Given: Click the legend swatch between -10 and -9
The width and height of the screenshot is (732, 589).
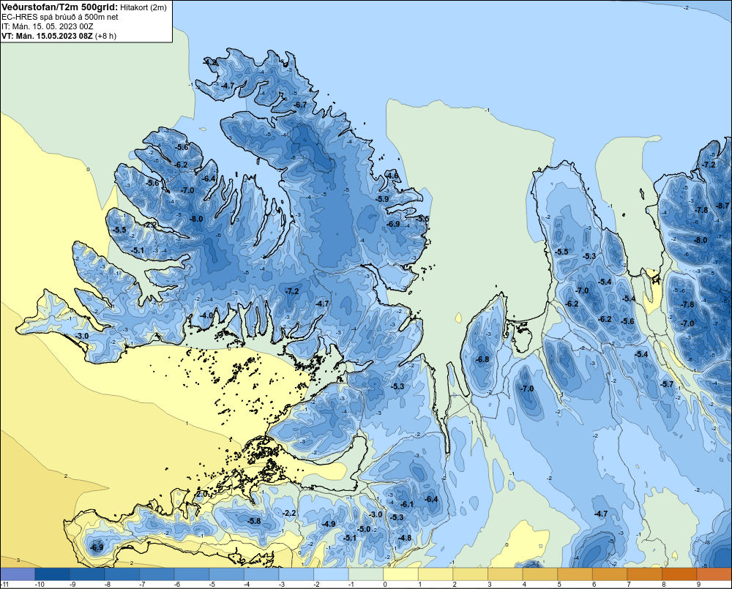Looking at the screenshot, I should pos(52,574).
